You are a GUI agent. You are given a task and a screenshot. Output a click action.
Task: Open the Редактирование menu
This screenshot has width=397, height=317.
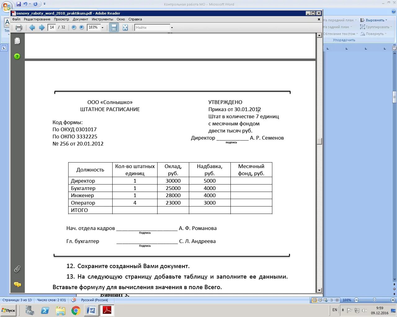pyautogui.click(x=37, y=19)
